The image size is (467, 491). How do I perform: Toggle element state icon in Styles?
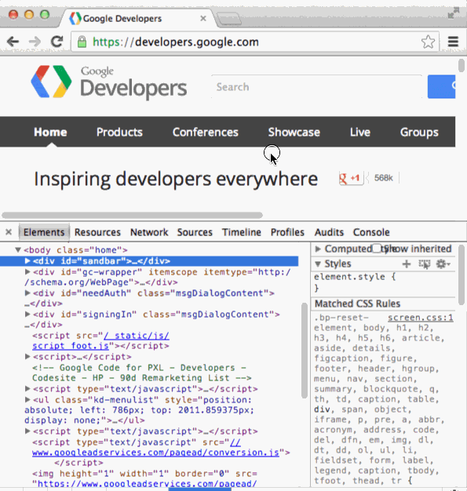point(425,264)
